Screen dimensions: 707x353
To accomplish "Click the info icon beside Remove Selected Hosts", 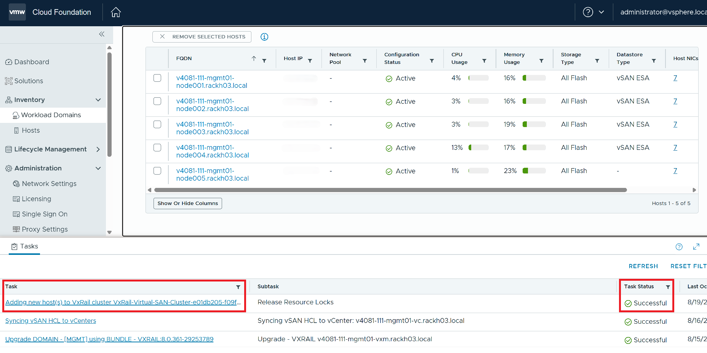I will click(x=264, y=37).
